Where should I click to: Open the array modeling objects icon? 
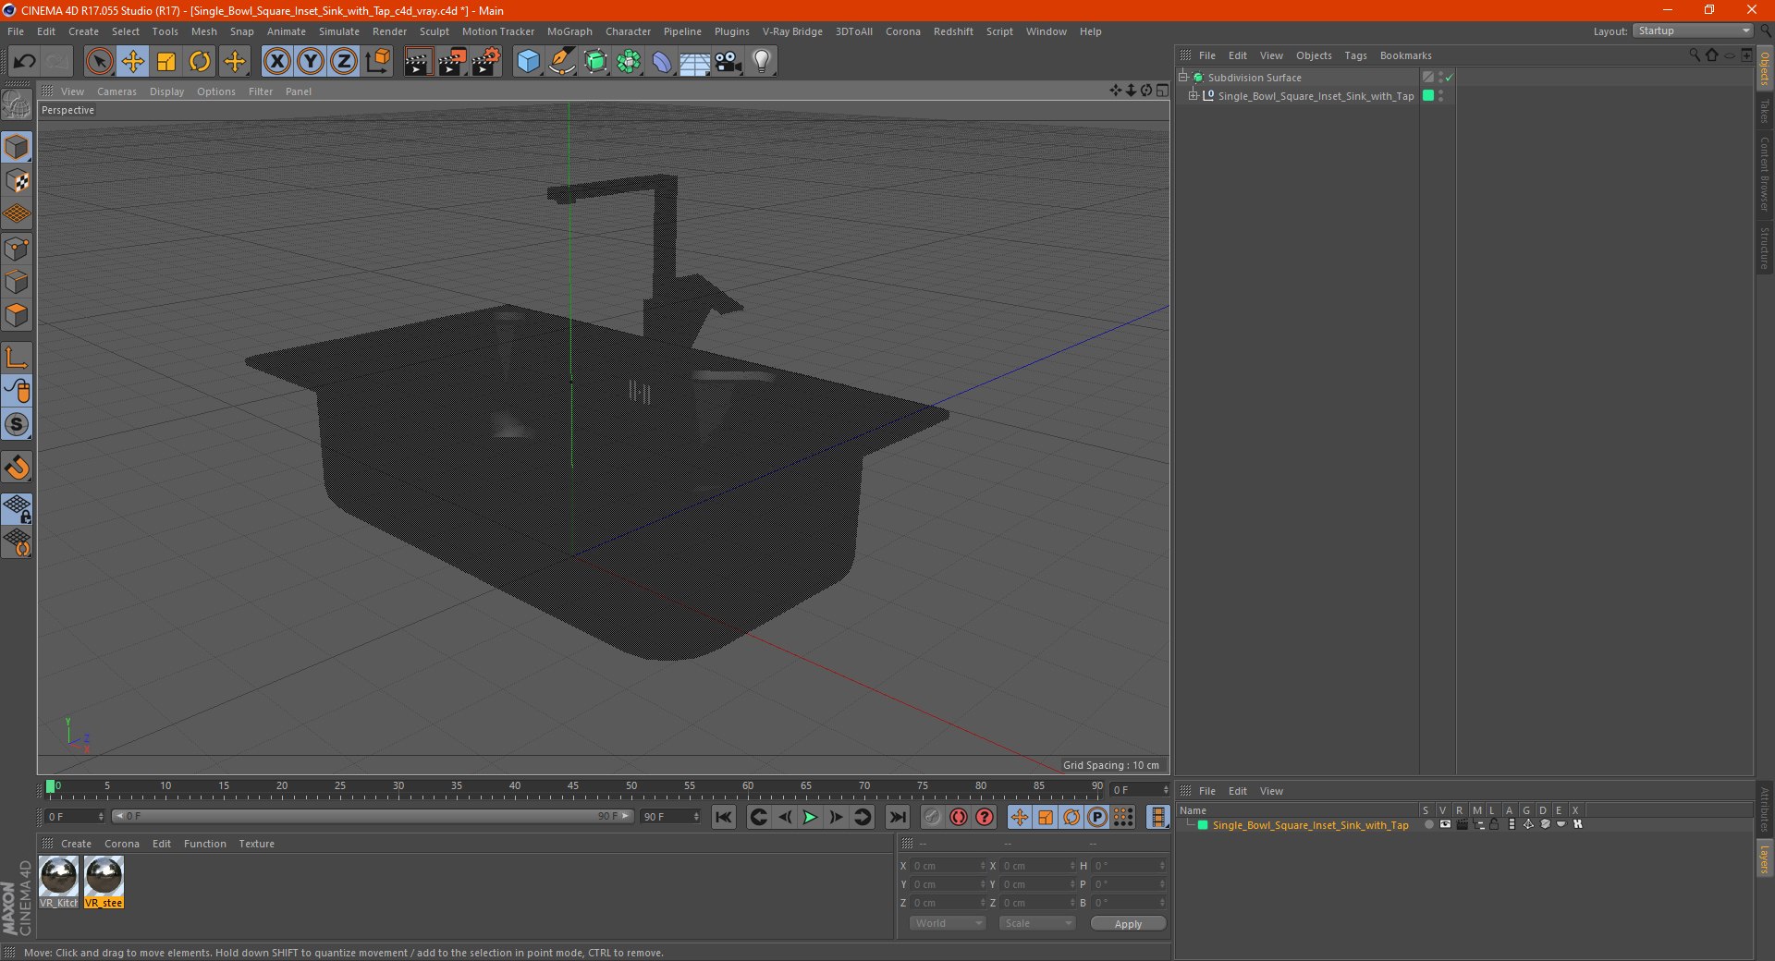629,62
